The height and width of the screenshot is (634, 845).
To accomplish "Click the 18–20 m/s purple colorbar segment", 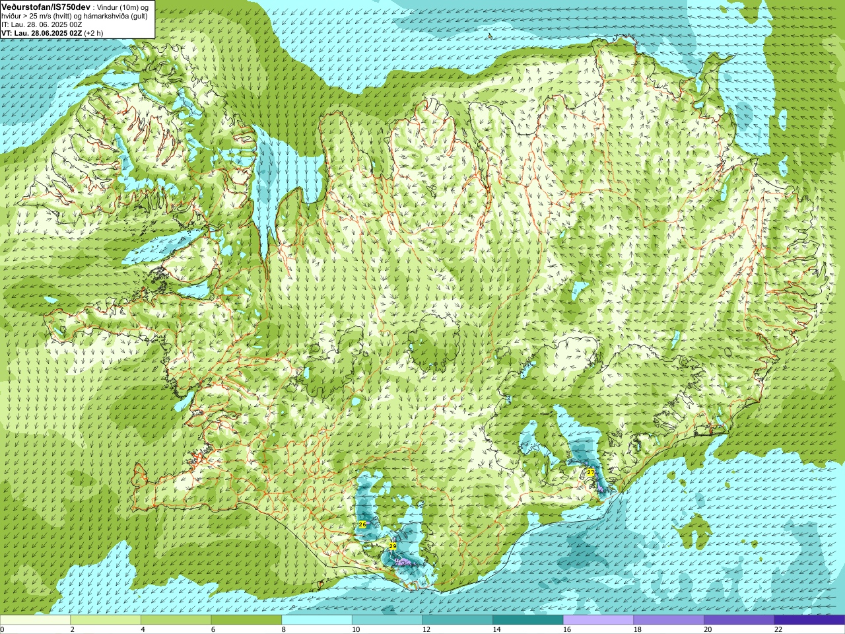I will [669, 620].
